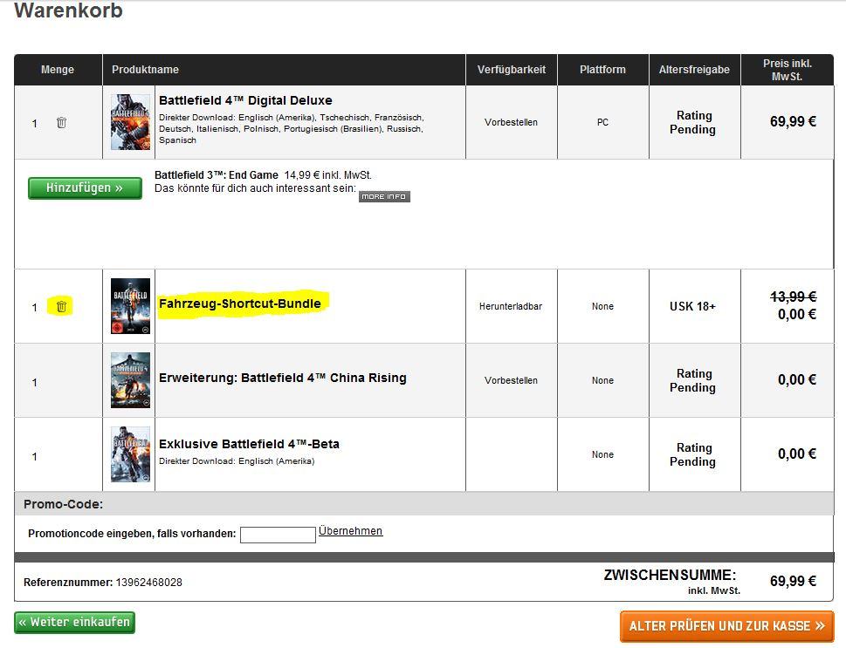The image size is (846, 648).
Task: Go back with Weiter einkaufen button
Action: tap(74, 622)
